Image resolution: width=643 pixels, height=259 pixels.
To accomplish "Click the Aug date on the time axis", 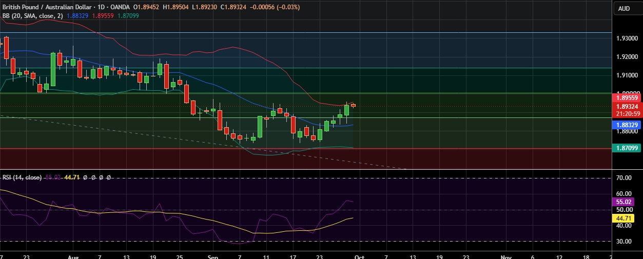I will pos(73,255).
